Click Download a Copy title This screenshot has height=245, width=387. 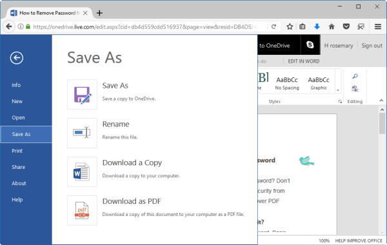(x=132, y=163)
